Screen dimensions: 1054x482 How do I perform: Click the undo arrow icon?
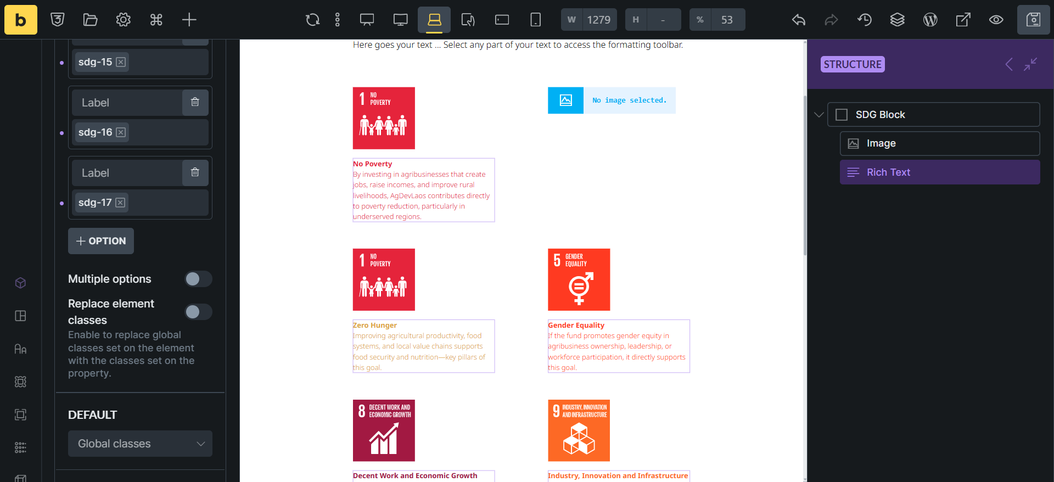799,20
